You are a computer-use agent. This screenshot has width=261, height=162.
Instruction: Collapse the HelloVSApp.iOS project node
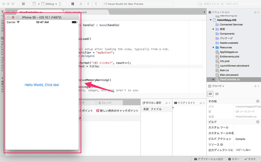point(210,20)
